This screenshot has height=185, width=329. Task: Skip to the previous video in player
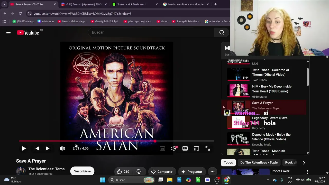pos(37,148)
